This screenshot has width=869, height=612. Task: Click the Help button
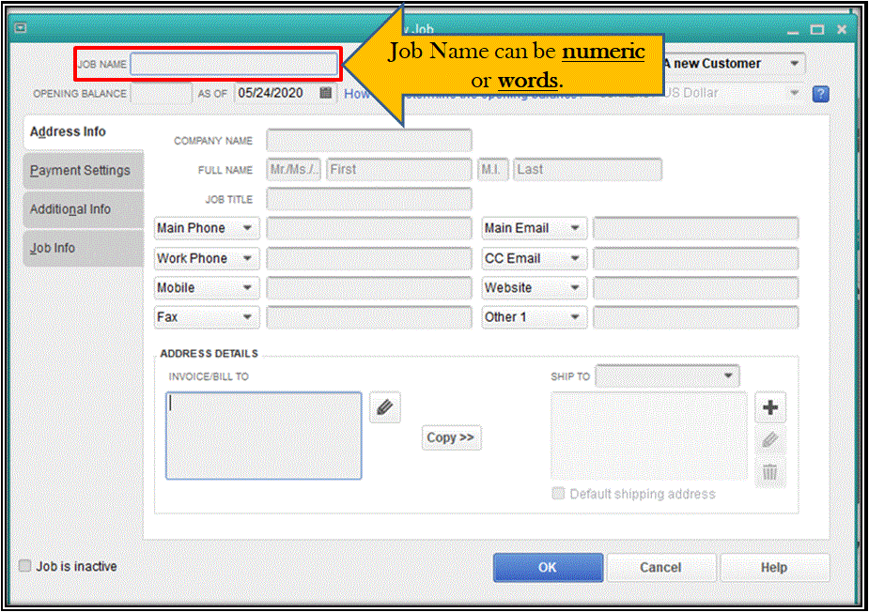774,567
